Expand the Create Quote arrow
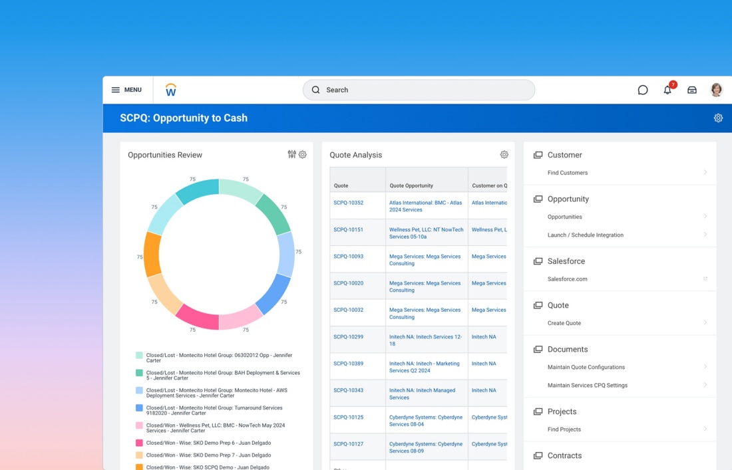The width and height of the screenshot is (732, 470). pos(705,322)
